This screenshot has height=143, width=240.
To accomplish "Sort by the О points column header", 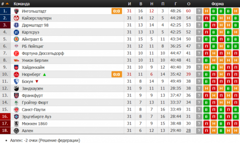I will 188,4.
